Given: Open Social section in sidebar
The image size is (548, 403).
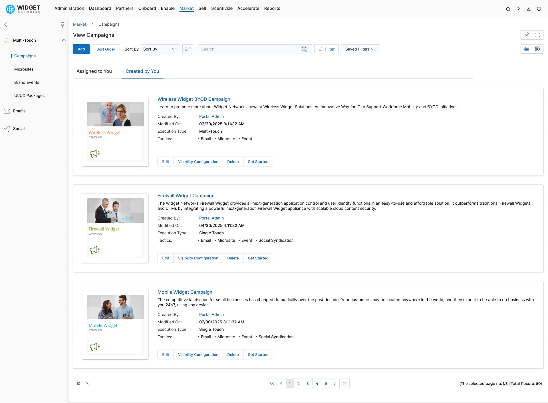Looking at the screenshot, I should [18, 128].
